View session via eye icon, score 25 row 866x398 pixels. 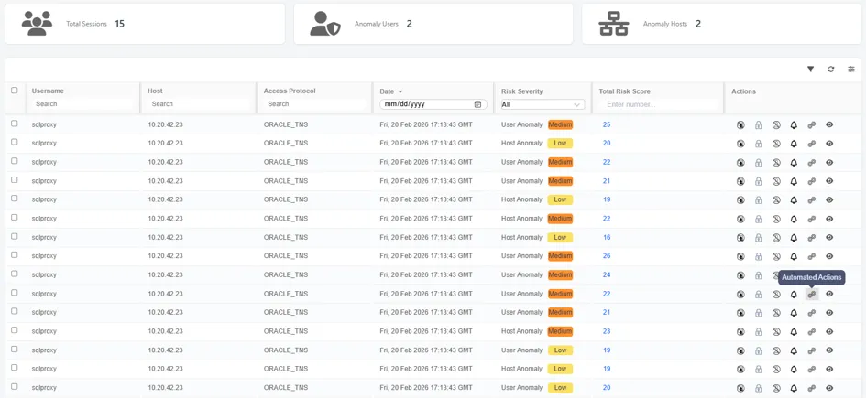829,125
